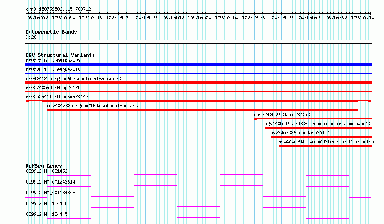Click ruler position 150769640
The height and width of the screenshot is (224, 384).
[x=173, y=17]
